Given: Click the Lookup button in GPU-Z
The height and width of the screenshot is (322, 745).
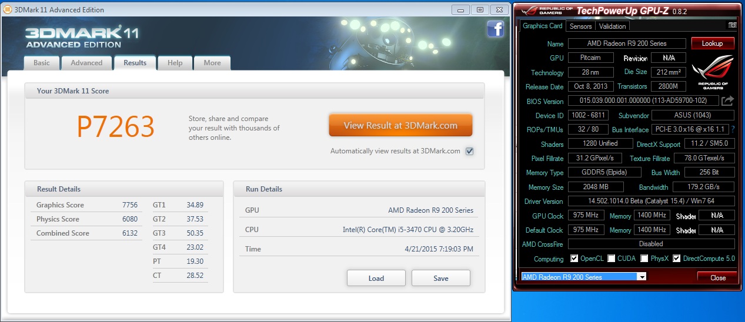Looking at the screenshot, I should point(712,43).
